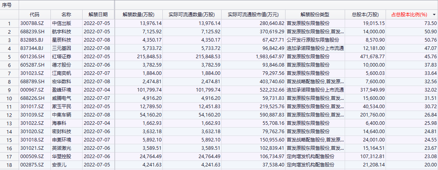
Task: Click stock name 德才股份
Action: (x=62, y=65)
